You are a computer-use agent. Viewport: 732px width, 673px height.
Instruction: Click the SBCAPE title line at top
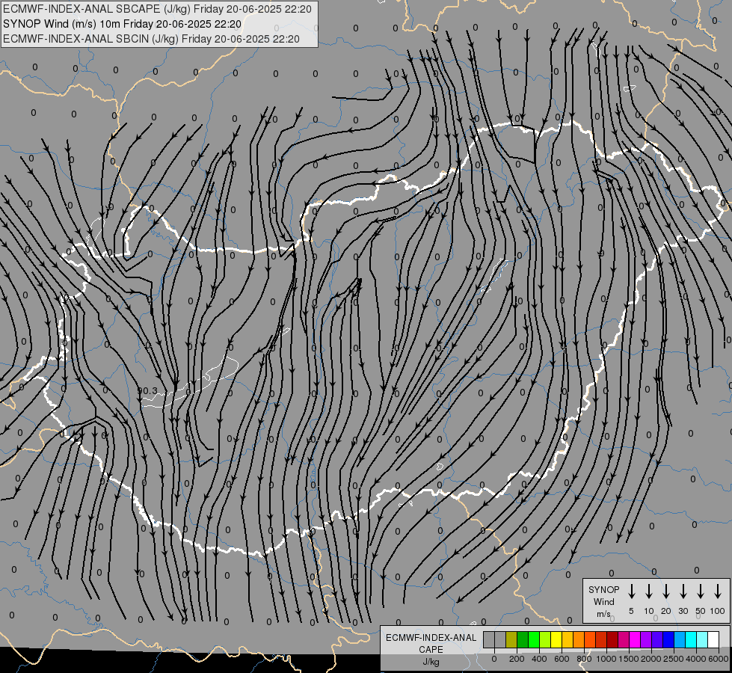tap(157, 9)
